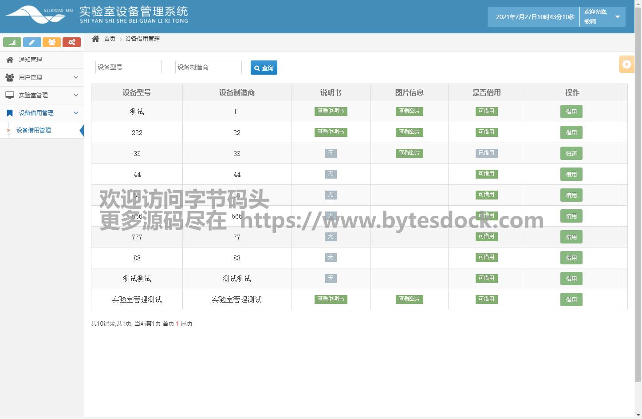This screenshot has width=642, height=419.
Task: Click the 查询 search button
Action: [x=264, y=68]
